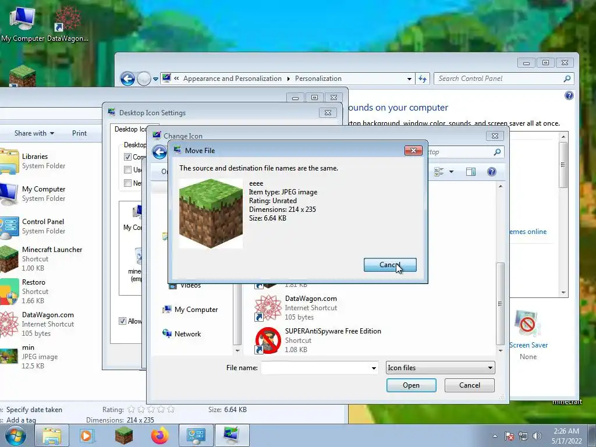
Task: Open Screen Saver settings
Action: (x=528, y=335)
